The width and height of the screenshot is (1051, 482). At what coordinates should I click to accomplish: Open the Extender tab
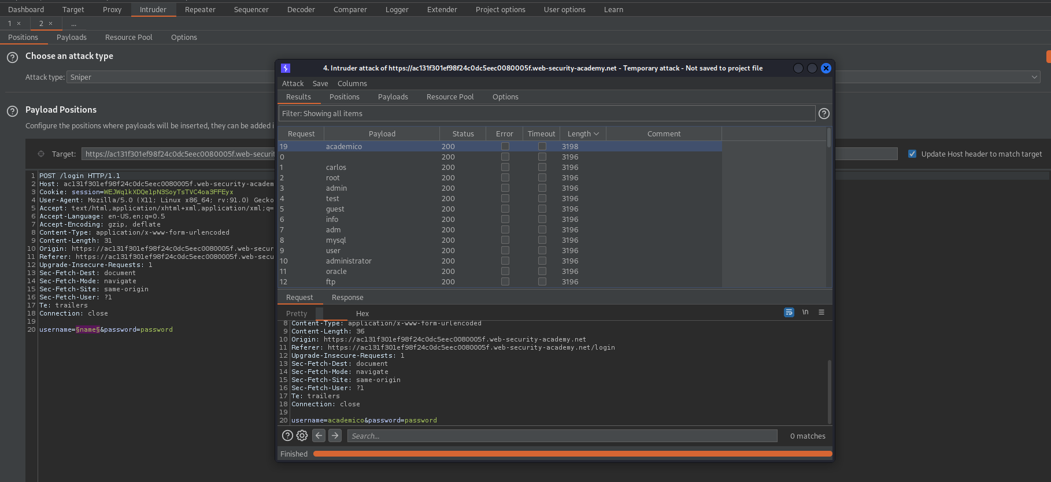(442, 9)
